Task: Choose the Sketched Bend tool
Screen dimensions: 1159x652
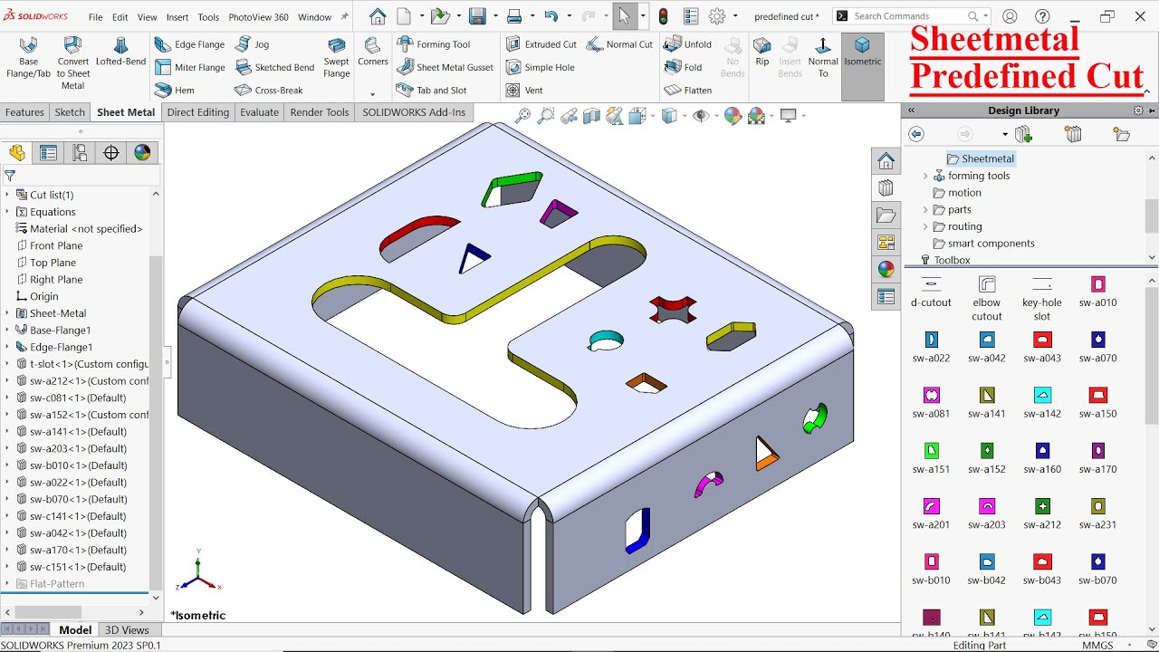Action: point(274,67)
